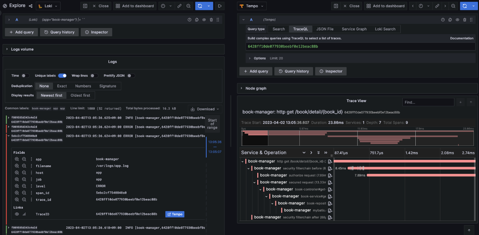Toggle the Time switch in Logs
This screenshot has height=235, width=479.
point(25,75)
